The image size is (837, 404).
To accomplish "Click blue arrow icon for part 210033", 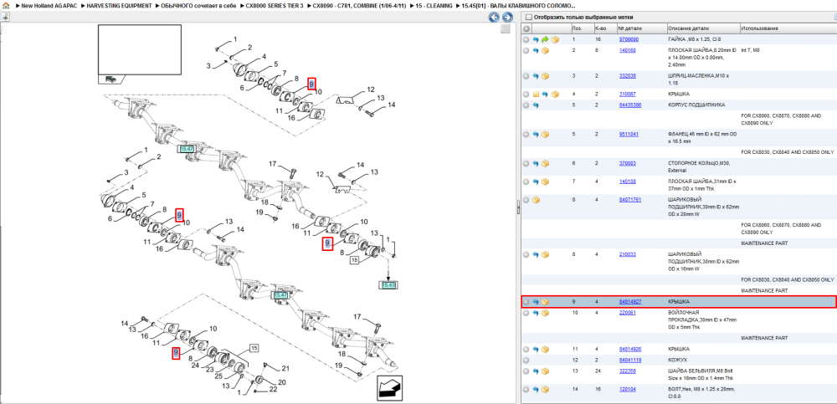I will click(x=536, y=254).
